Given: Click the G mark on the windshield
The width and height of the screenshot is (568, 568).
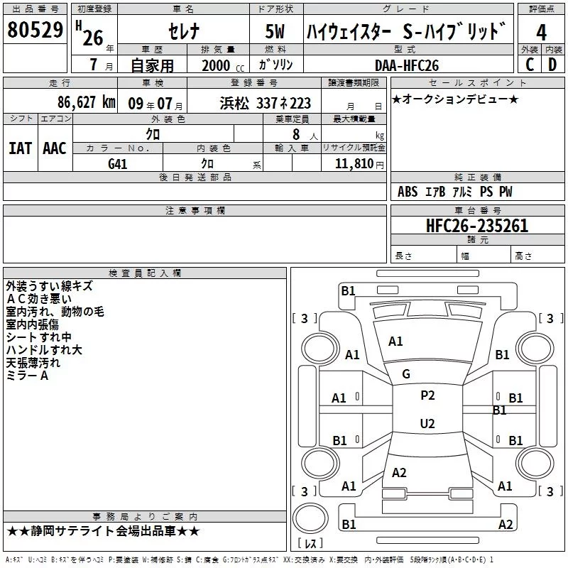Looking at the screenshot, I should [406, 374].
